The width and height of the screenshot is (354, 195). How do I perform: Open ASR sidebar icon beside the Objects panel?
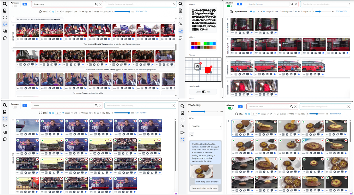(x=181, y=24)
